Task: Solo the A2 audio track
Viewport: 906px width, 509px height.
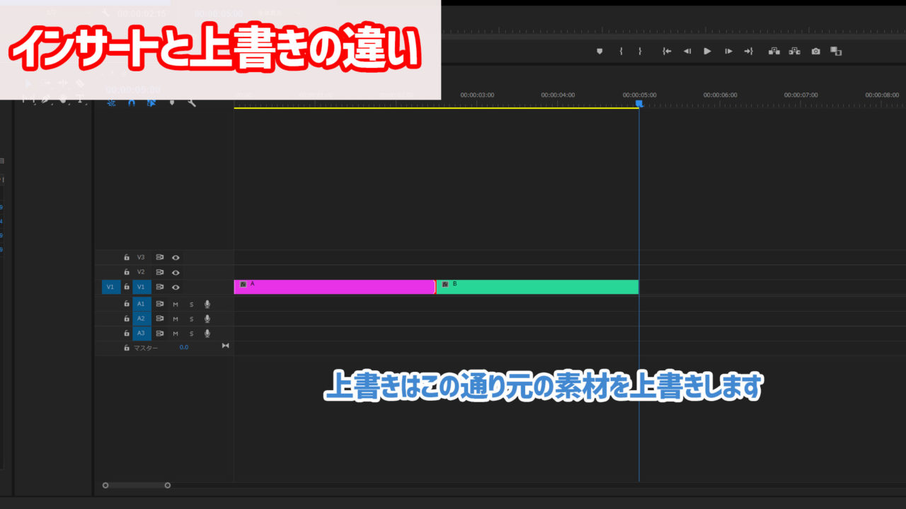Action: pos(191,319)
